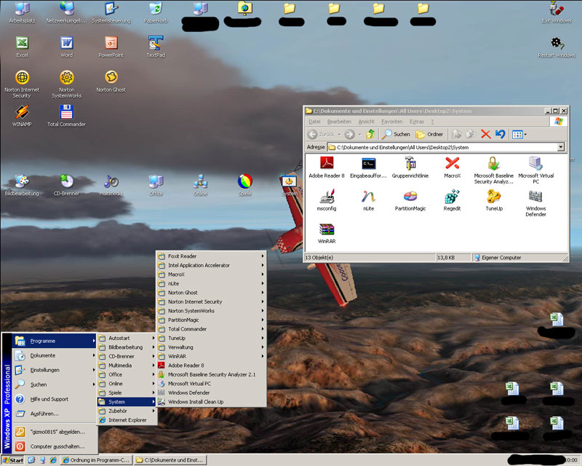Click the blue undo arrow toolbar icon

500,134
